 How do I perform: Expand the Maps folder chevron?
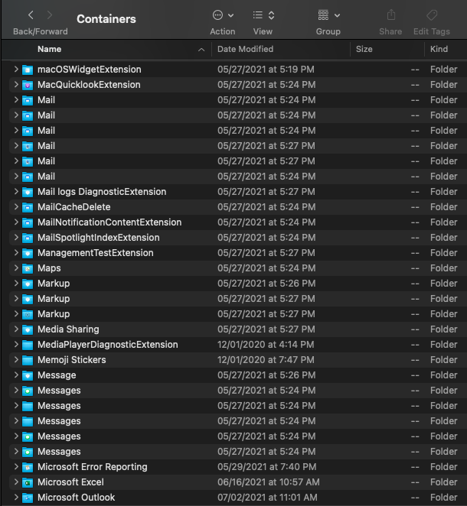pos(16,268)
